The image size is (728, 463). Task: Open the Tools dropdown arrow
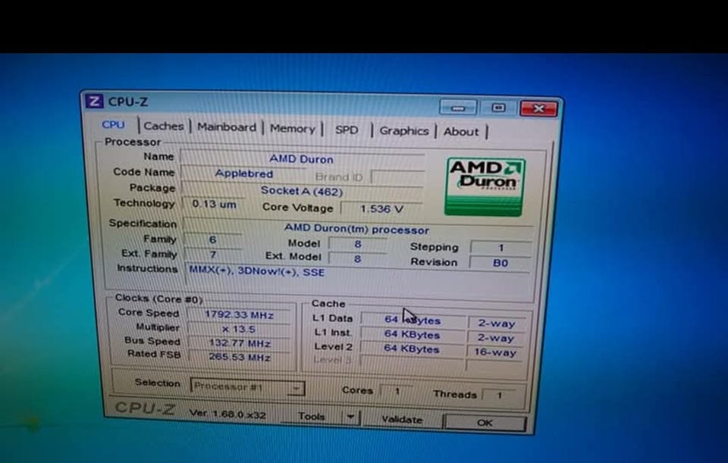[x=350, y=417]
